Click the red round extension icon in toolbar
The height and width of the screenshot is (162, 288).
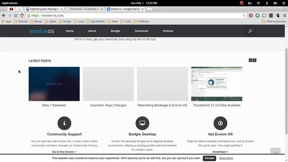click(251, 16)
